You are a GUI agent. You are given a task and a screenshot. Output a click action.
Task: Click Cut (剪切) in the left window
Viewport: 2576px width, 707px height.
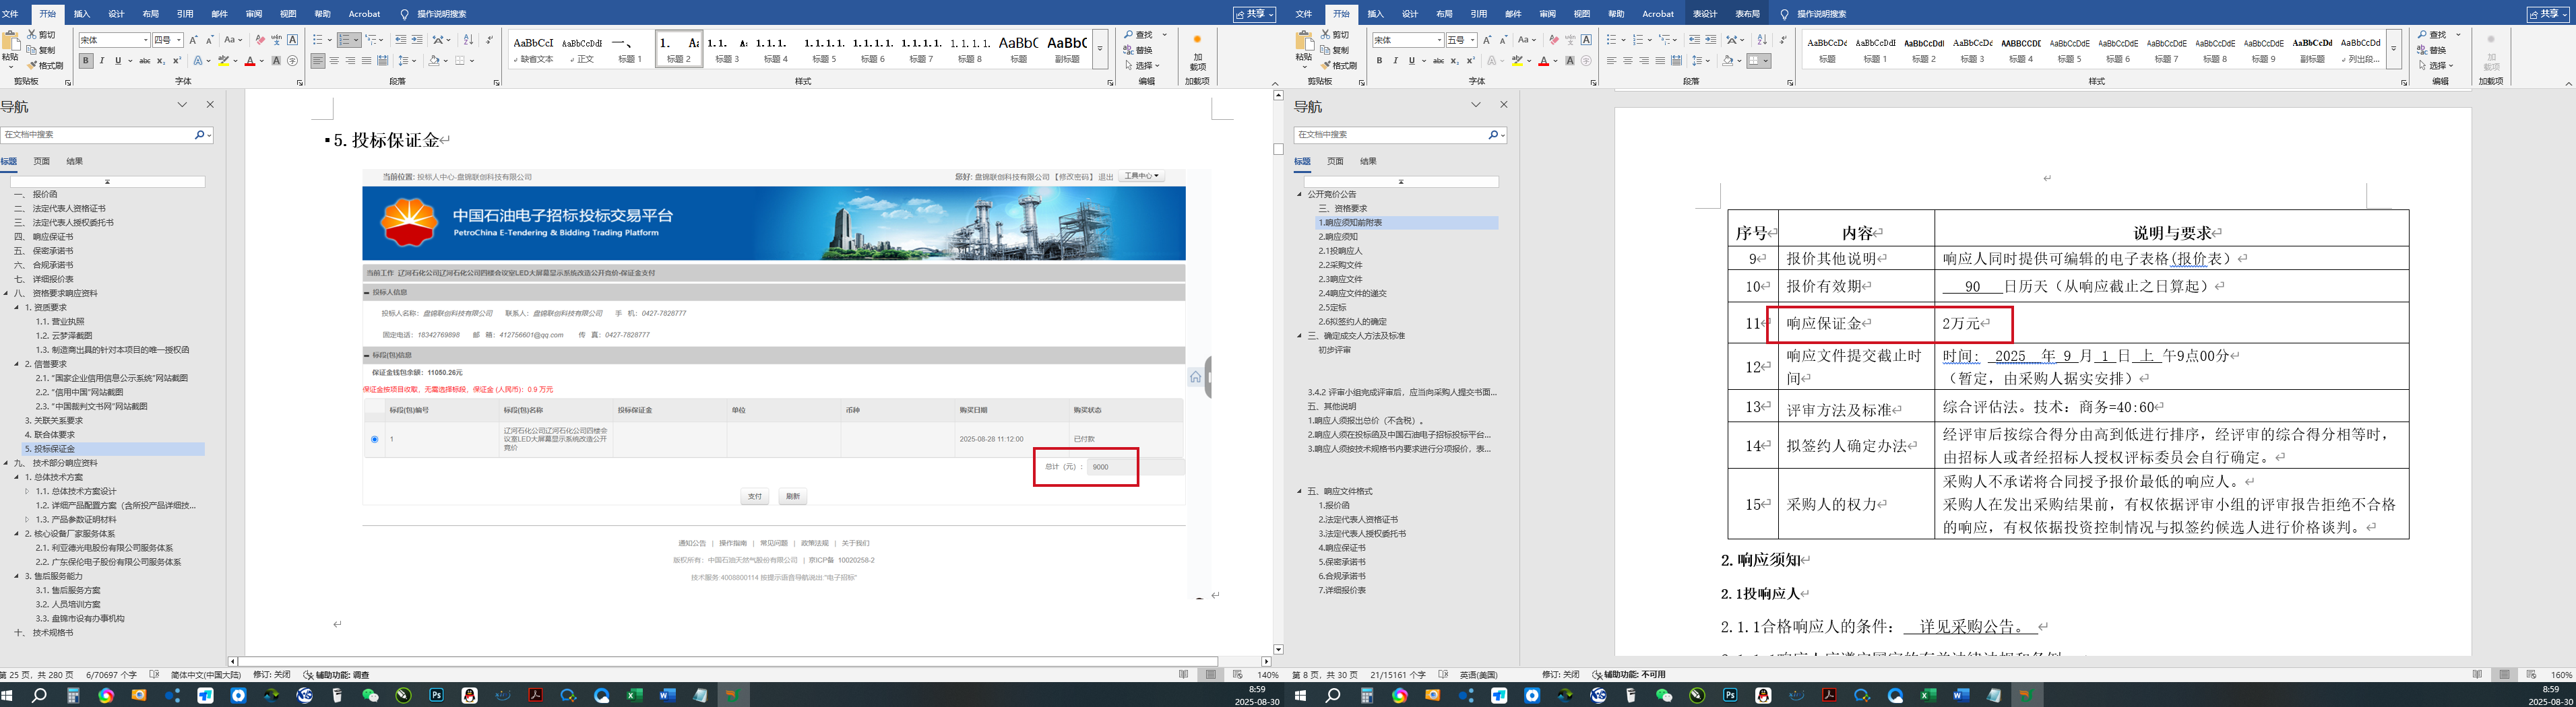click(x=41, y=35)
